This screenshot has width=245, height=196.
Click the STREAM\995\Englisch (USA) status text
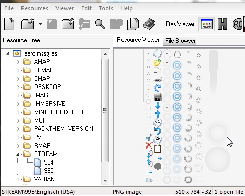[38, 192]
